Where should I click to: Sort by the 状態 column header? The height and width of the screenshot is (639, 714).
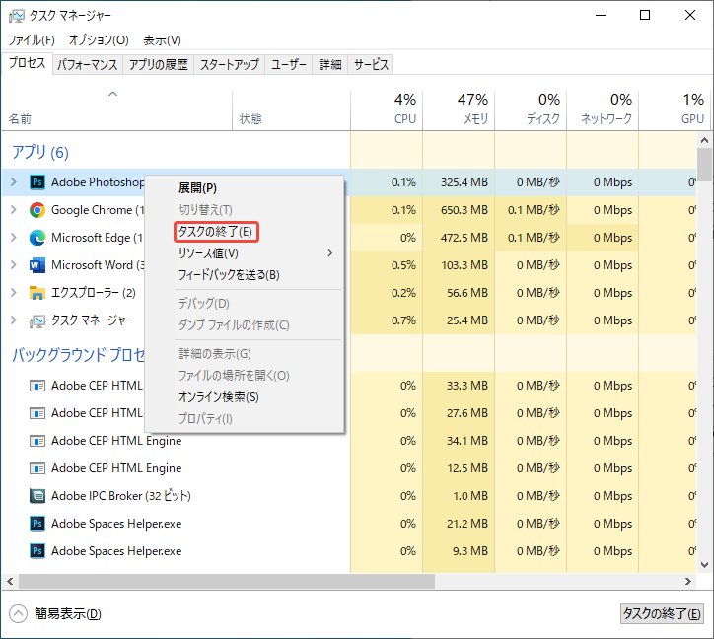[x=292, y=109]
